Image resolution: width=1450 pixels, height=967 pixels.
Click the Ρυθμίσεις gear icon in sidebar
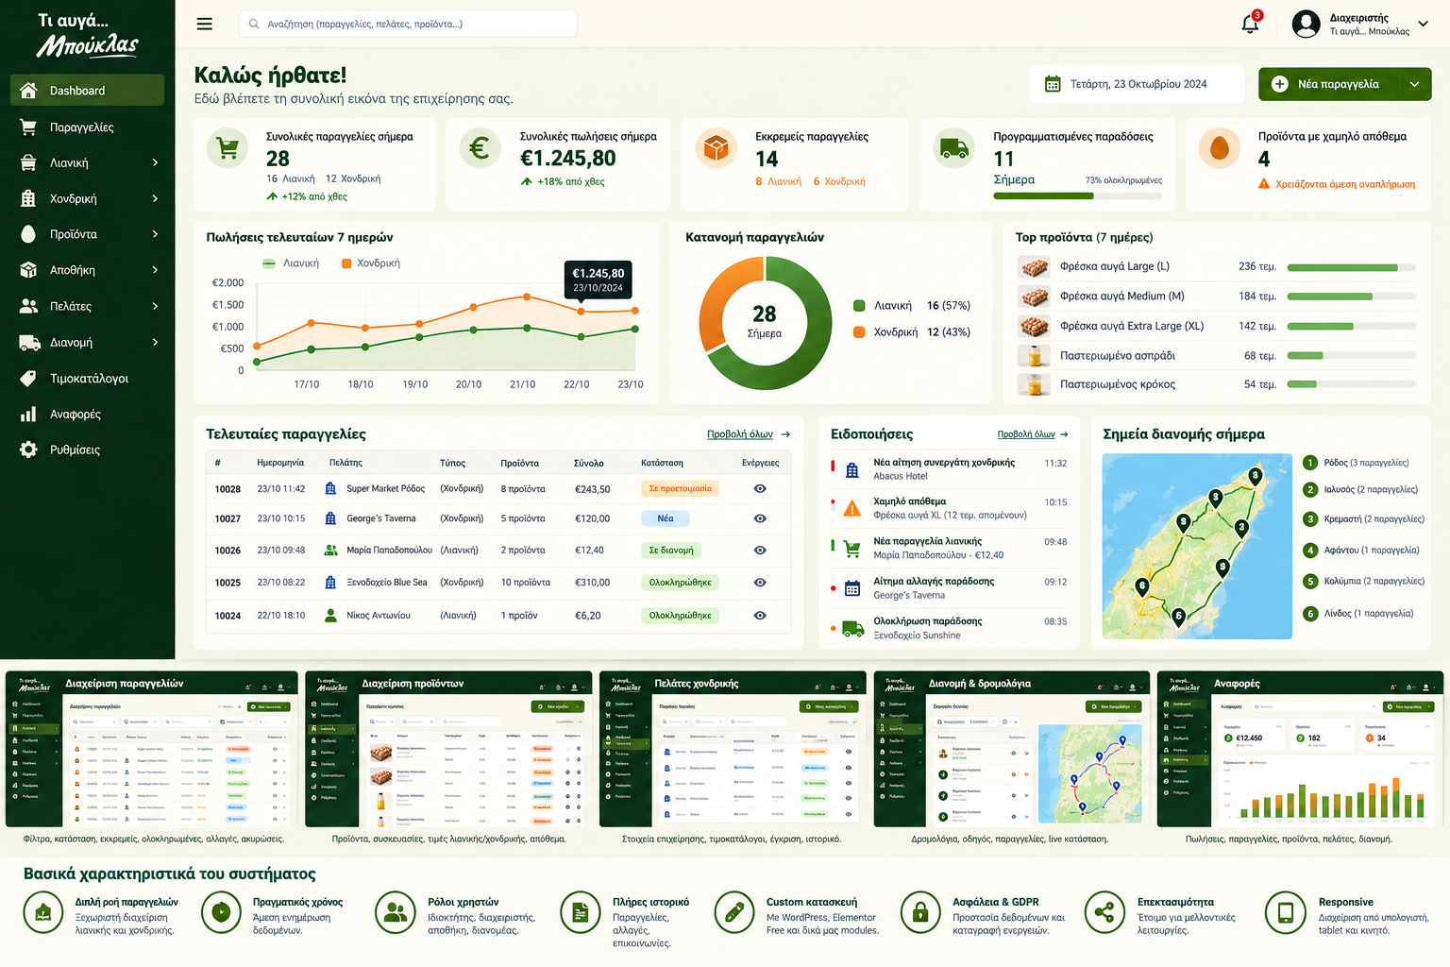click(29, 450)
